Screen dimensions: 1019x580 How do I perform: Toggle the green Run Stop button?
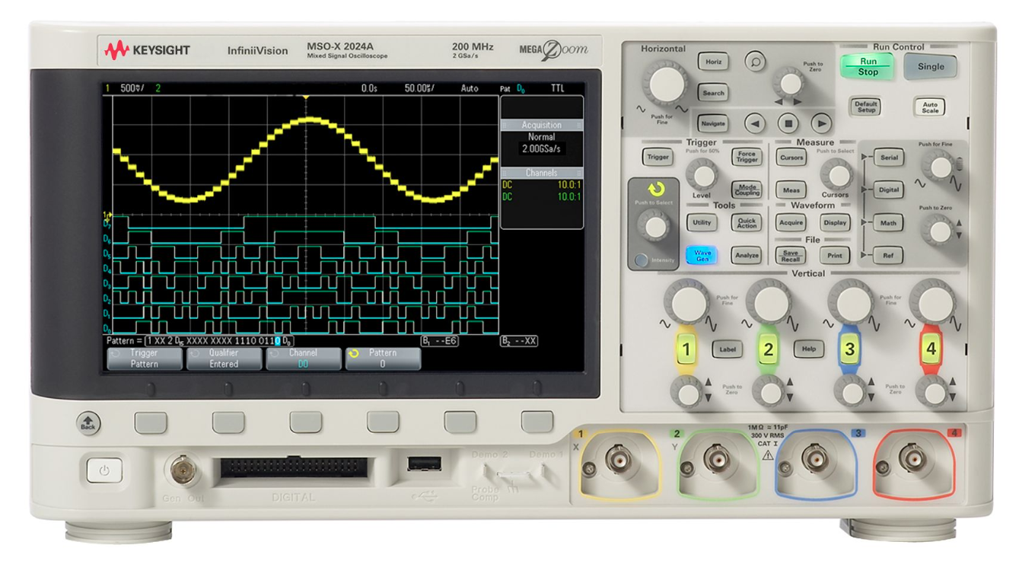(868, 66)
